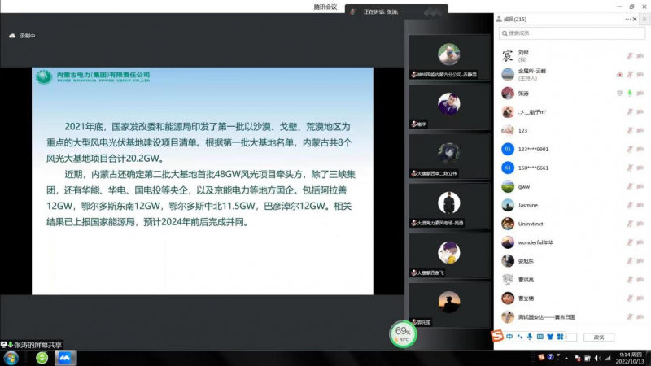This screenshot has width=651, height=366.
Task: Click the 正在讲话 speaker indicator bar
Action: point(396,11)
